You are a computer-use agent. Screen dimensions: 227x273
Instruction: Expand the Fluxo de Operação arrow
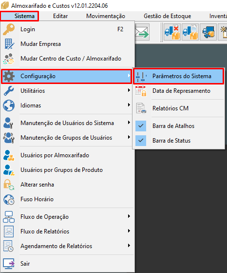(x=129, y=216)
